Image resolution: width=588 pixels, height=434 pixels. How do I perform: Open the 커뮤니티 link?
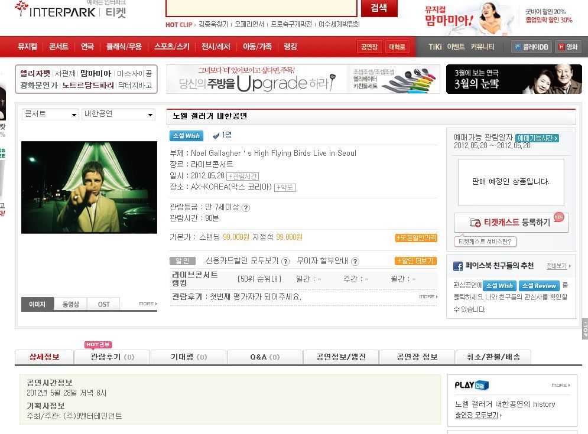point(483,47)
